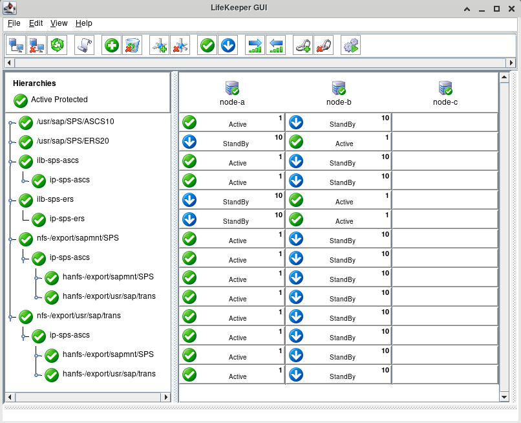The image size is (521, 423).
Task: Toggle expander for /usr/sap/SPS/ERS20
Action: [10, 142]
